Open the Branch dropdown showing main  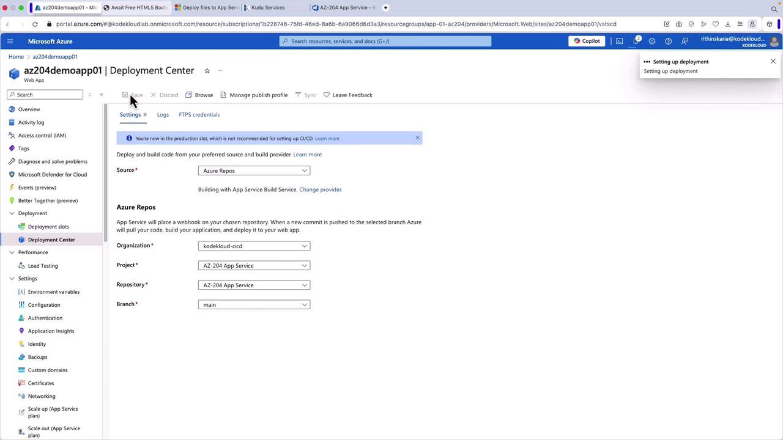click(254, 304)
